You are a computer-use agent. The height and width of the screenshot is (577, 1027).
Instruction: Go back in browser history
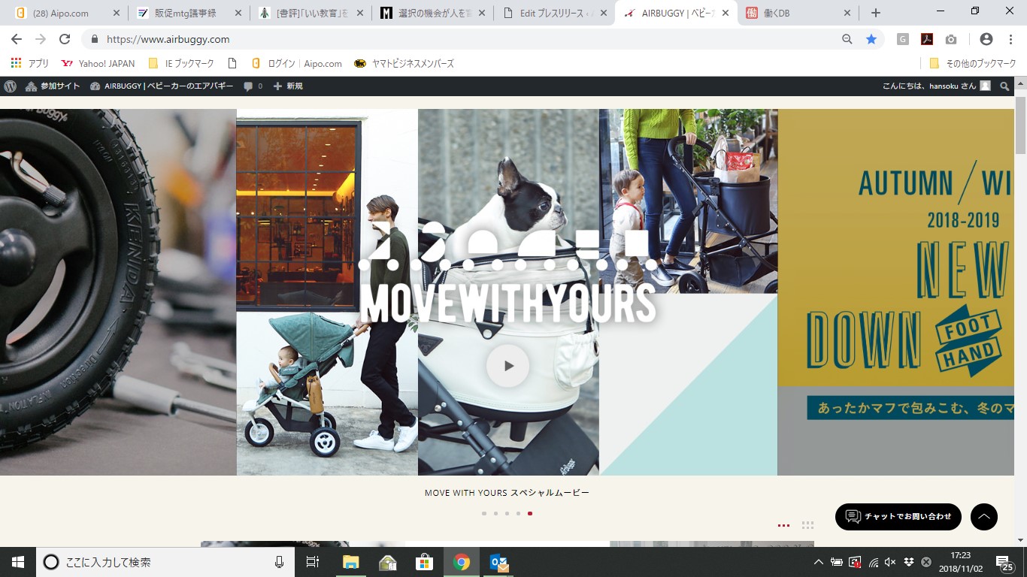pos(17,39)
